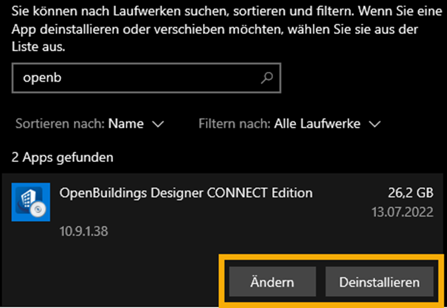Select OpenBuildings Designer CONNECT Edition entry title
Viewport: 447px width, 308px height.
tap(186, 193)
